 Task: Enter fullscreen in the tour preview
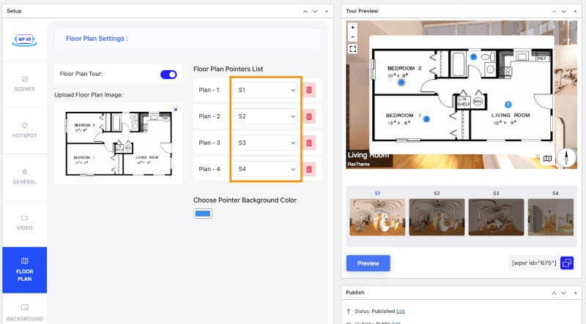click(353, 49)
